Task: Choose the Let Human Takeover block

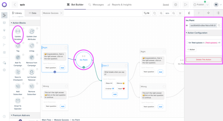Action: [x=32, y=75]
